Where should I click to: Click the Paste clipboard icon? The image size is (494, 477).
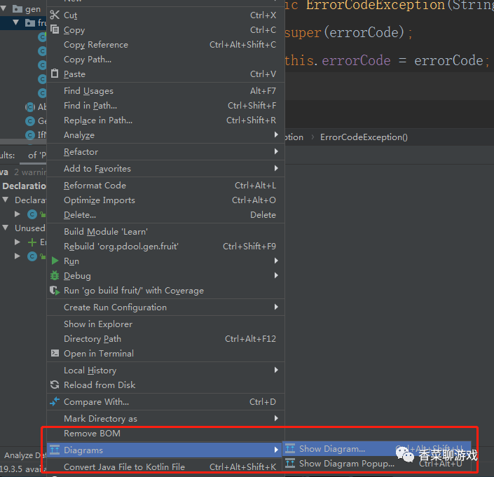55,74
